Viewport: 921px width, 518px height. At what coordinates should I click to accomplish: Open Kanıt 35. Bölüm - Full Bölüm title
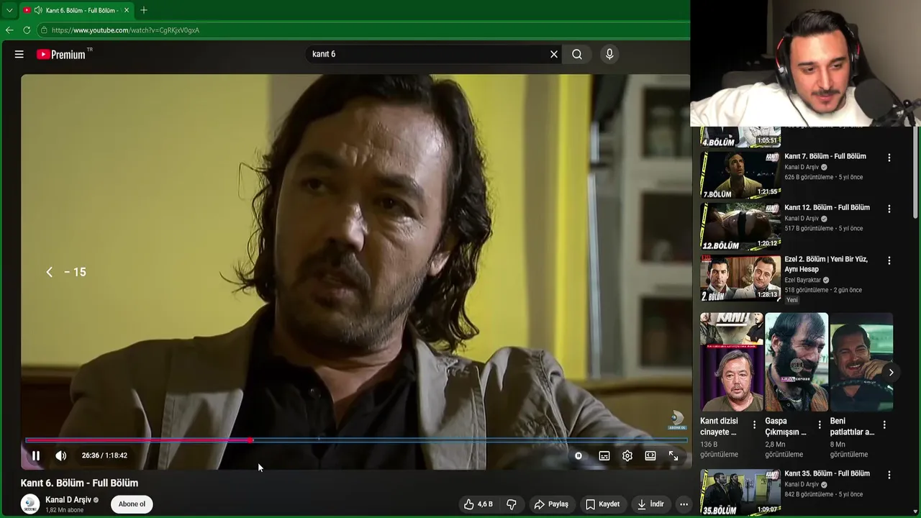[x=827, y=473]
